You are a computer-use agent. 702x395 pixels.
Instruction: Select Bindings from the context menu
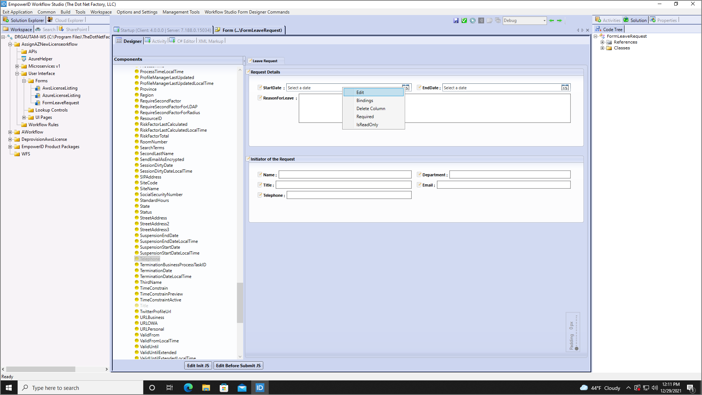pyautogui.click(x=365, y=100)
